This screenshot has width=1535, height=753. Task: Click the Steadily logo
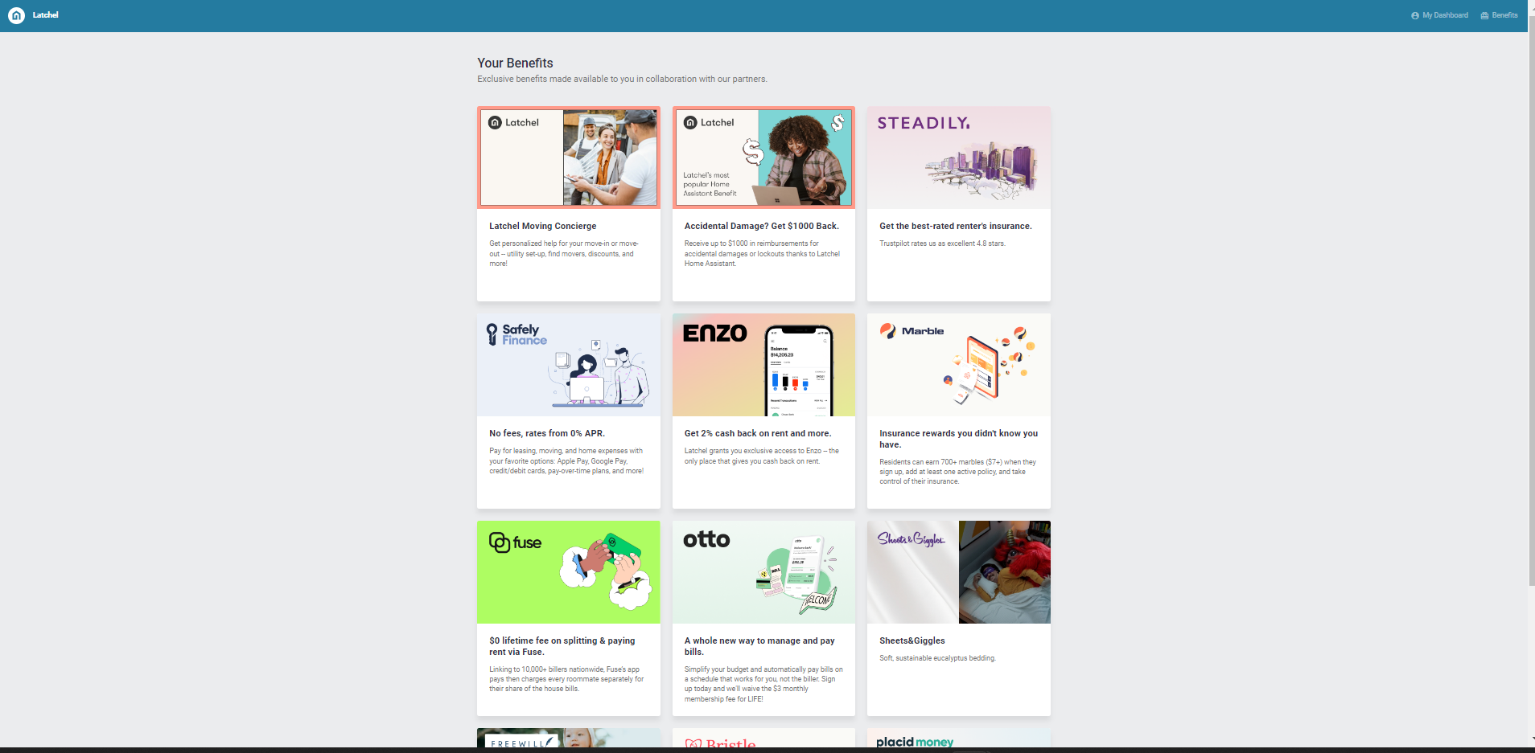924,123
